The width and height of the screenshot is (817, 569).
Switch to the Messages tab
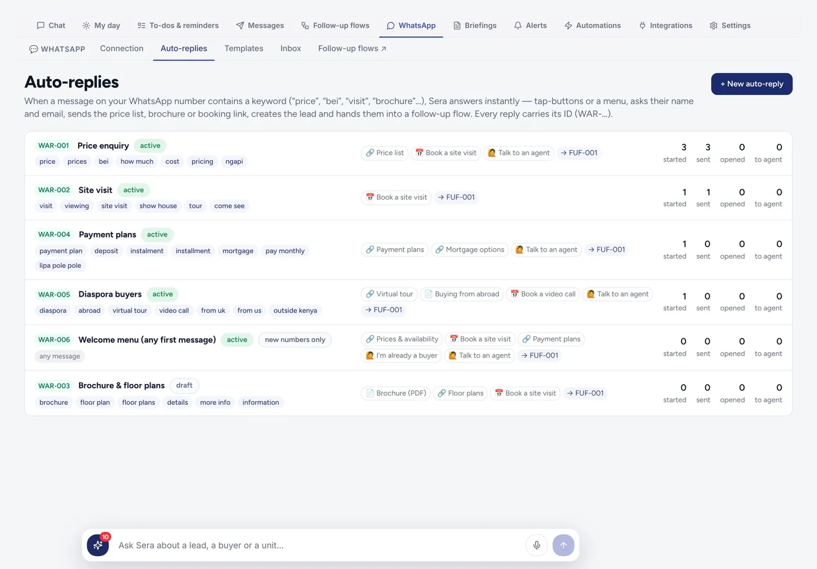260,26
